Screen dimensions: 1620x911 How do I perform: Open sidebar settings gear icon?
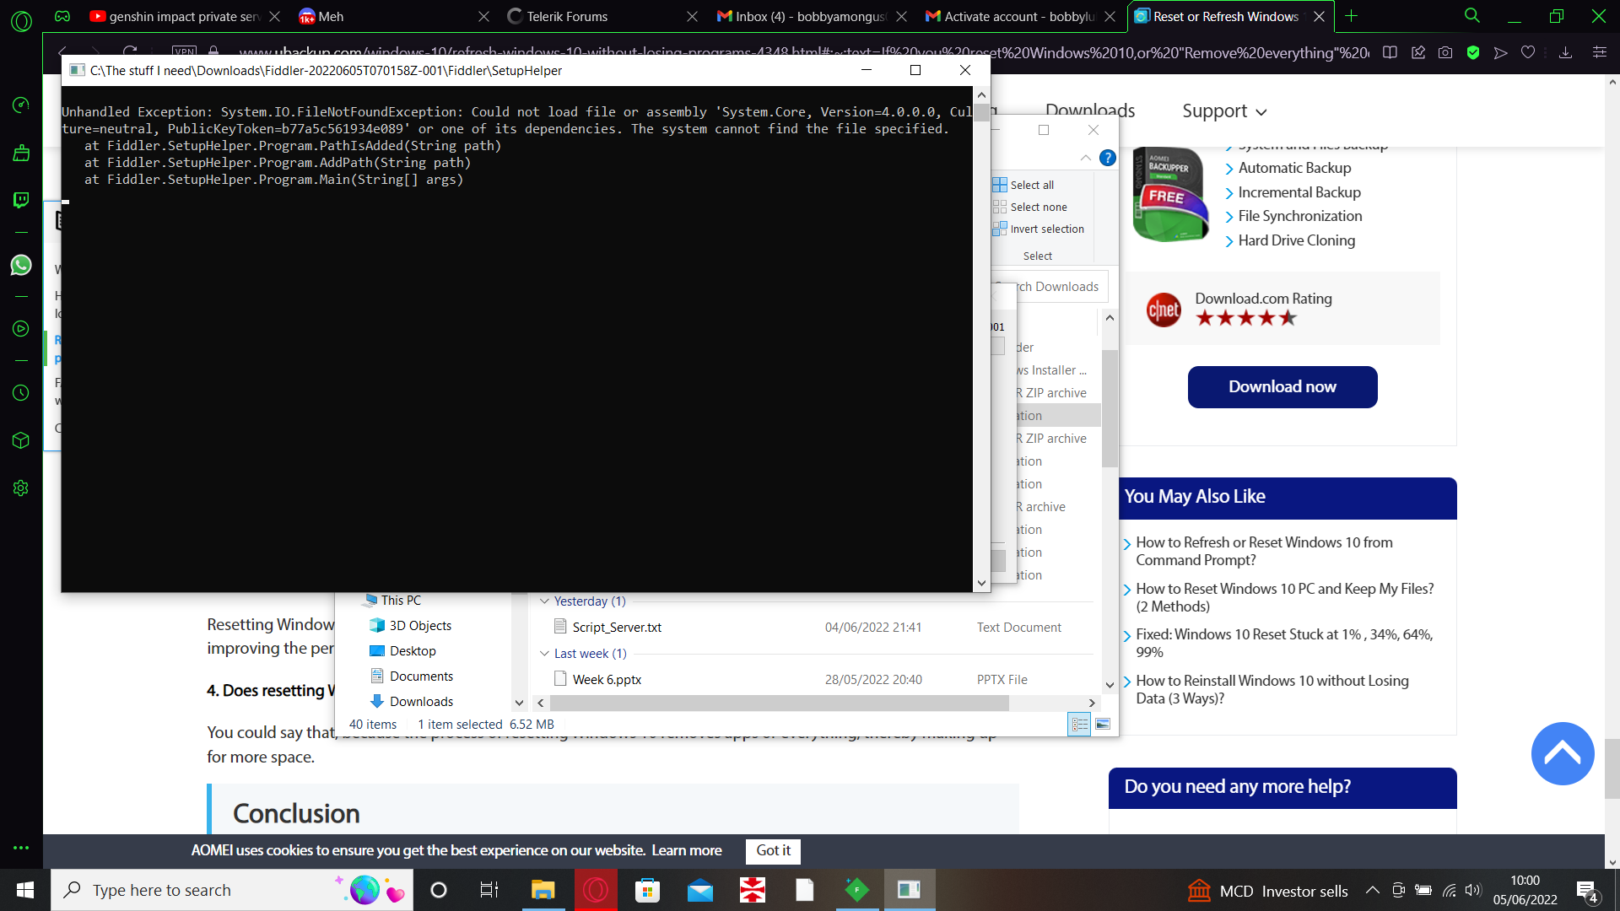[21, 488]
